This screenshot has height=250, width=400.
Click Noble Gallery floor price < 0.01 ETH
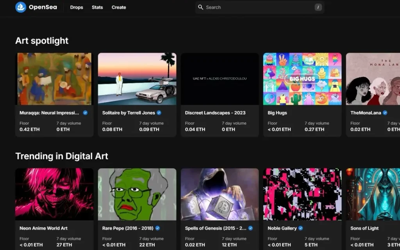click(x=279, y=245)
